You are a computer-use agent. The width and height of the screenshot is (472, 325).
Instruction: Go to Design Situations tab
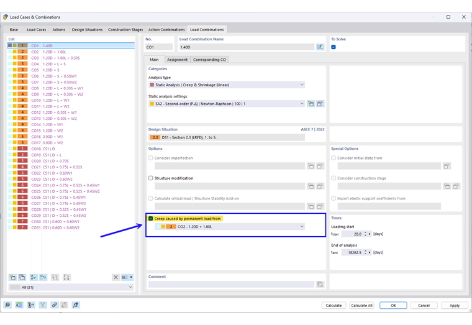click(x=88, y=30)
